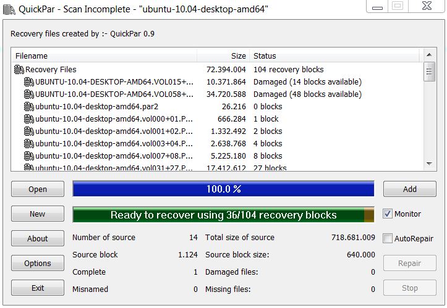447x308 pixels.
Task: Click the Size column header
Action: (x=223, y=56)
